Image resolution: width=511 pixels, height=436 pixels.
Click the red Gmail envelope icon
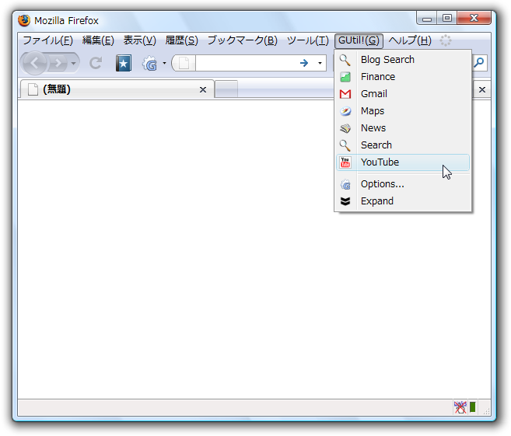pyautogui.click(x=345, y=94)
